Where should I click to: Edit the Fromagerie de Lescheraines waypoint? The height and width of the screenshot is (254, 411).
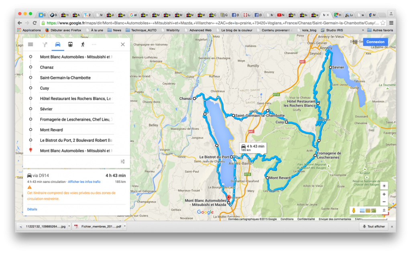77,120
